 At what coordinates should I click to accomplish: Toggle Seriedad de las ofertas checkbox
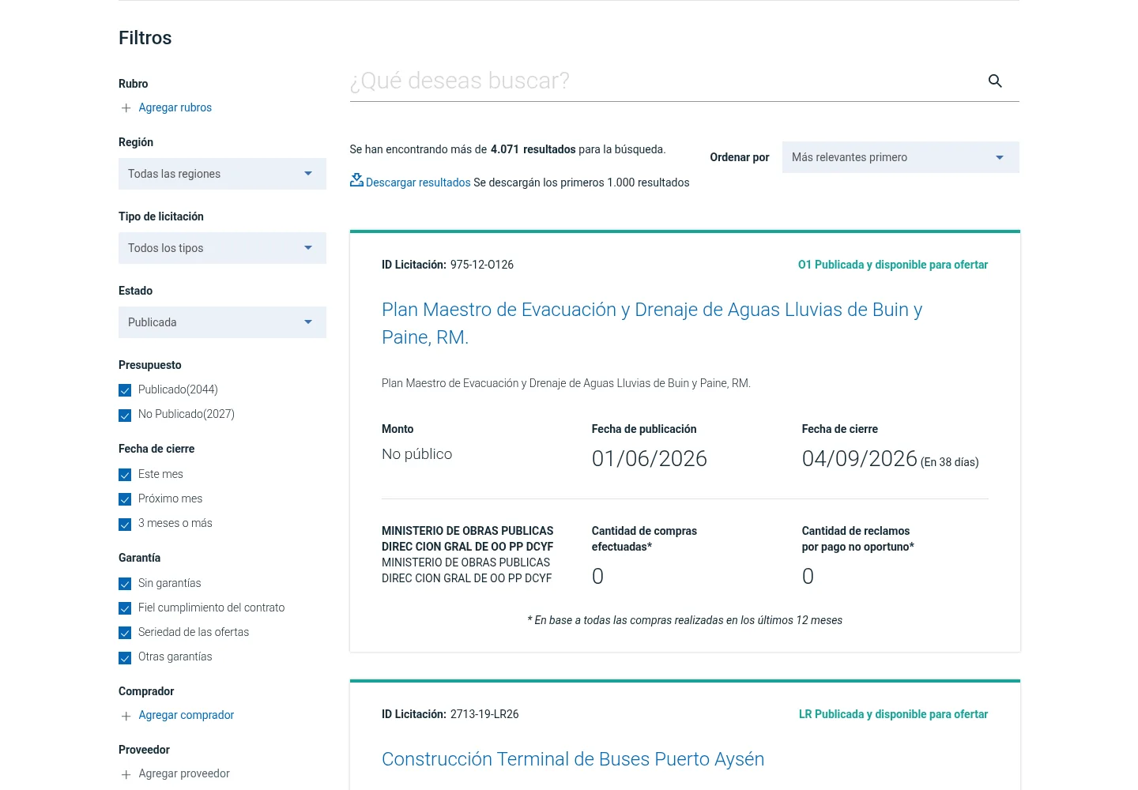tap(125, 633)
